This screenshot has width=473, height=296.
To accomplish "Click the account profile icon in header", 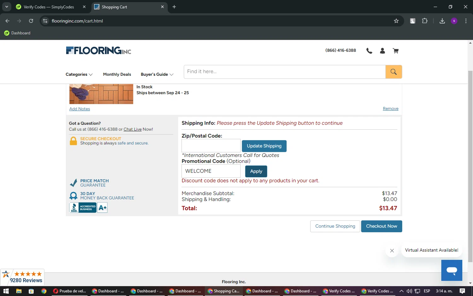I will tap(382, 51).
